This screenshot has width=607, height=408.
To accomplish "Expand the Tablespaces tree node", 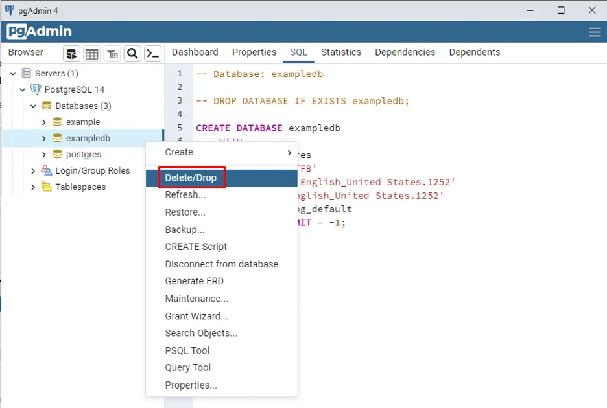I will pos(33,187).
